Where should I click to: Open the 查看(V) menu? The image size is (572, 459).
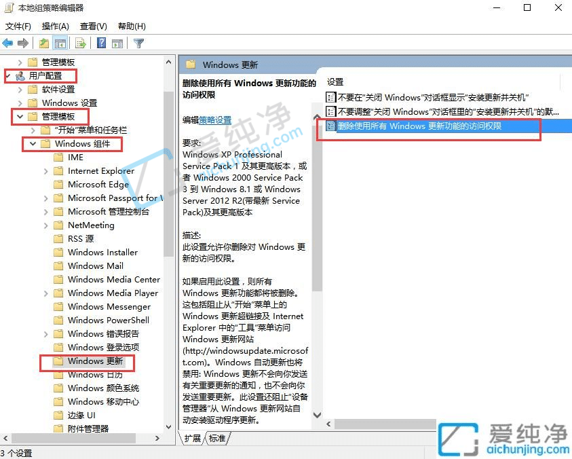click(x=94, y=26)
